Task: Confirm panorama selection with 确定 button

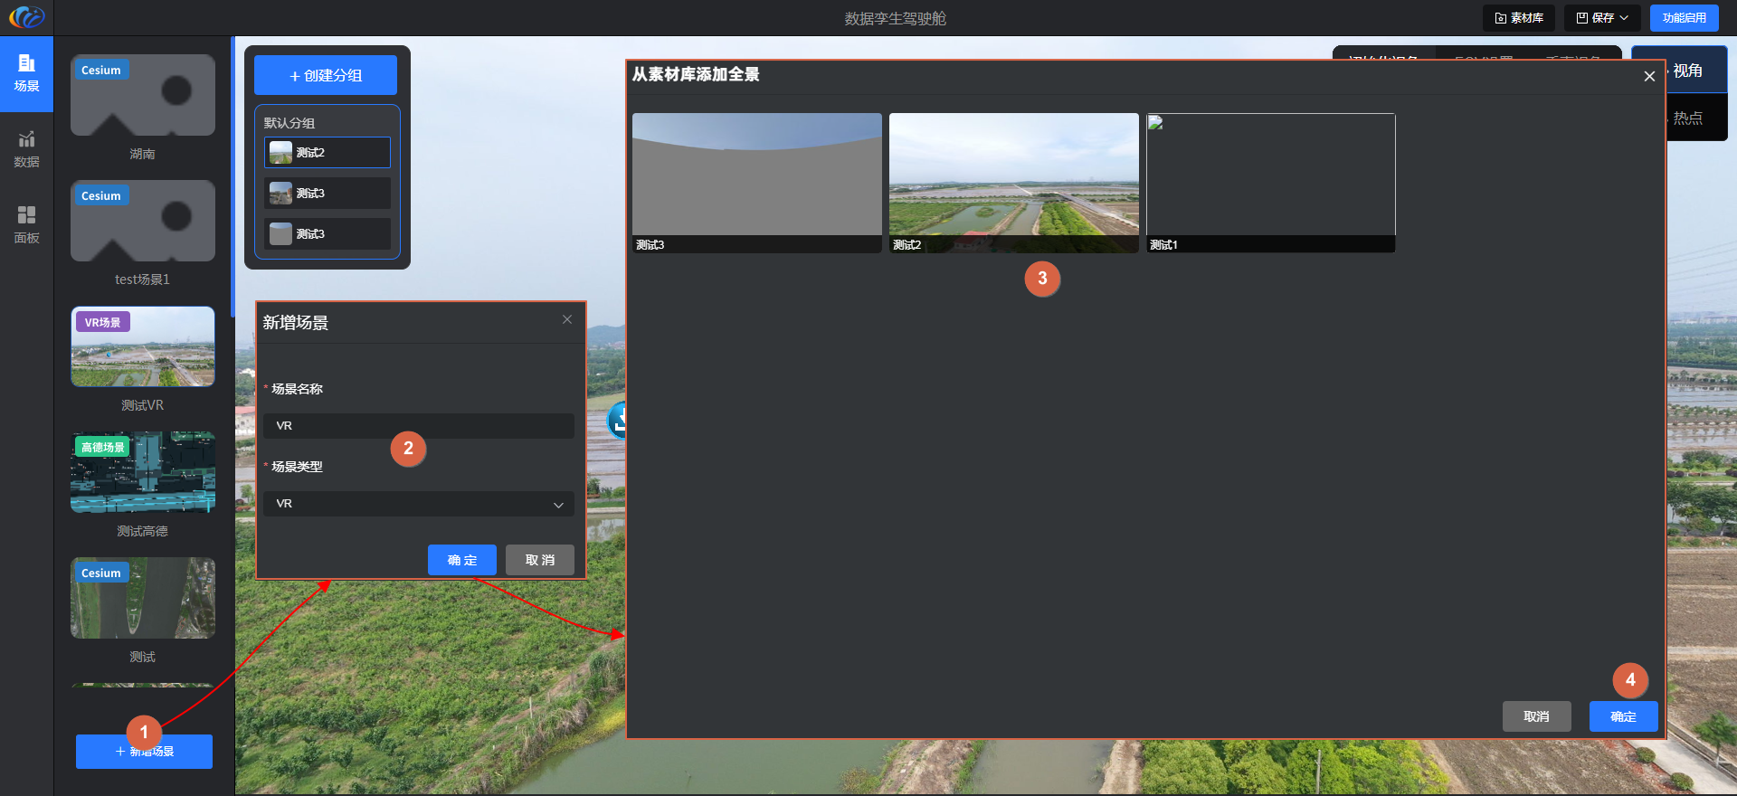Action: tap(1623, 716)
